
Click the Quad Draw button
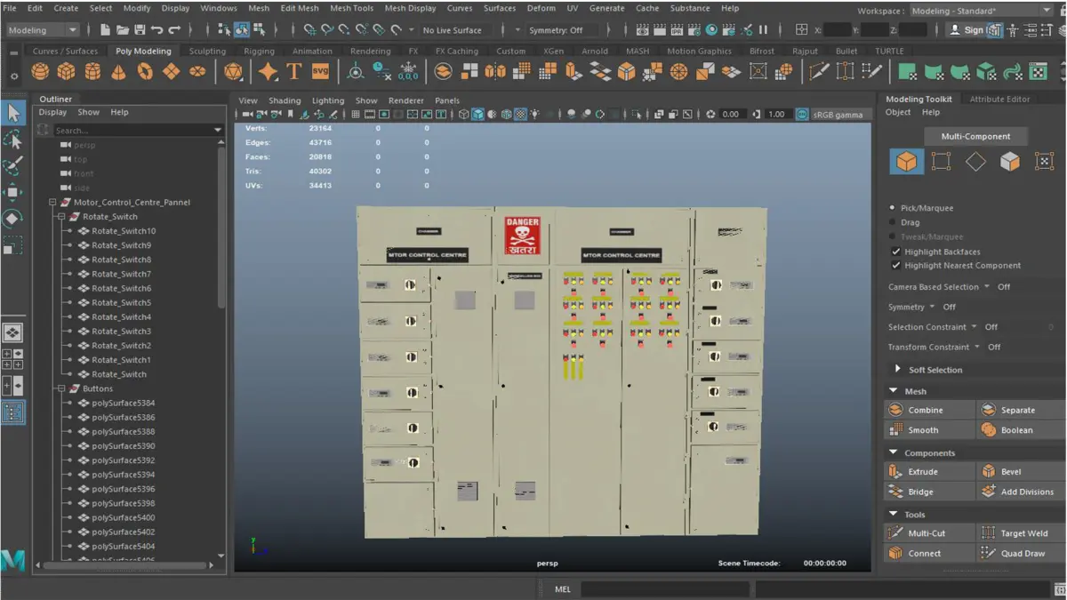tap(1022, 553)
